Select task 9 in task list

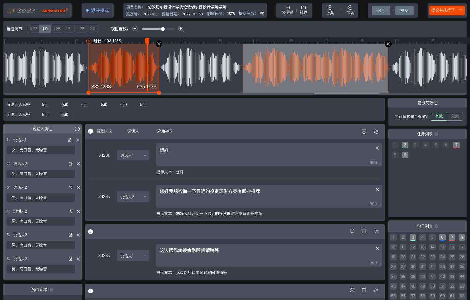[x=405, y=155]
